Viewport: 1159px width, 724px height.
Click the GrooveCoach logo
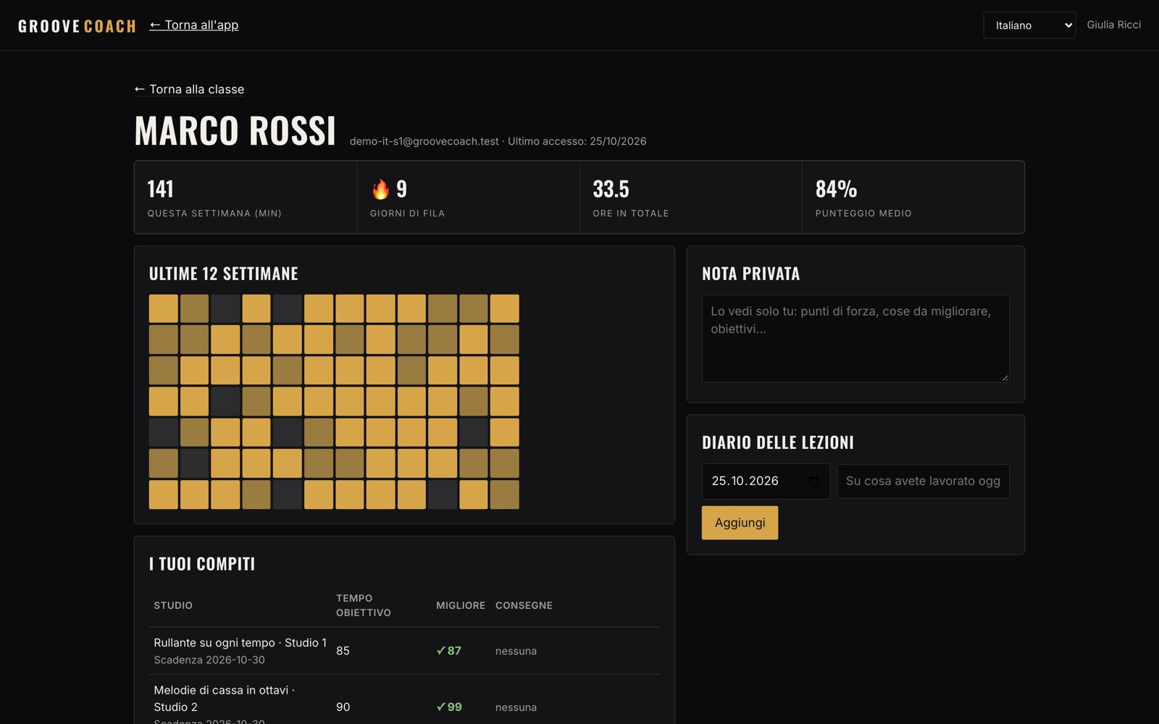(x=77, y=26)
